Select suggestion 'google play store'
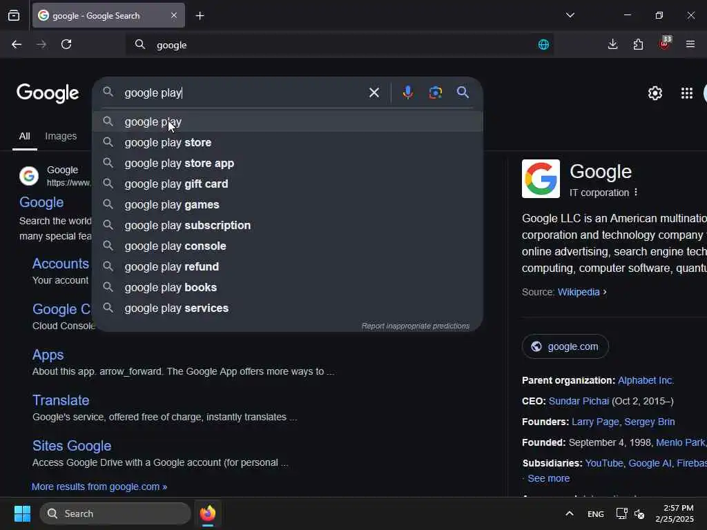707x530 pixels. click(x=288, y=142)
